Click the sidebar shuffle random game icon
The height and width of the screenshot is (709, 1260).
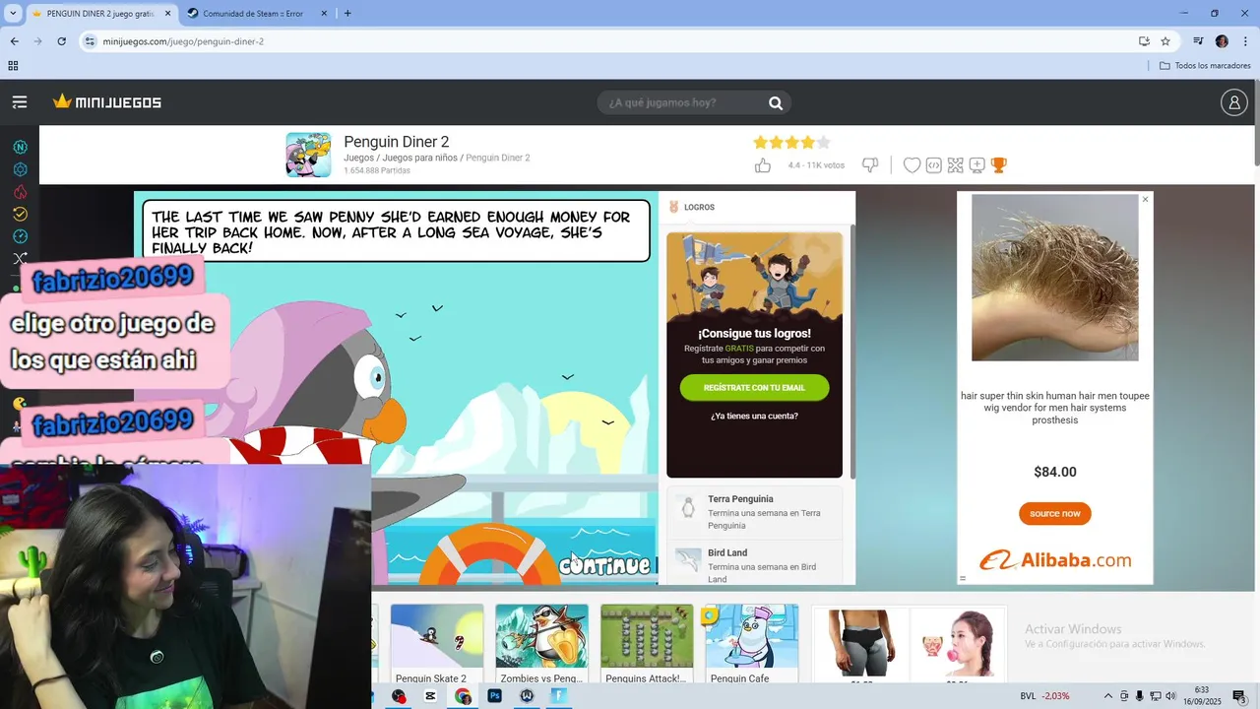pyautogui.click(x=20, y=258)
